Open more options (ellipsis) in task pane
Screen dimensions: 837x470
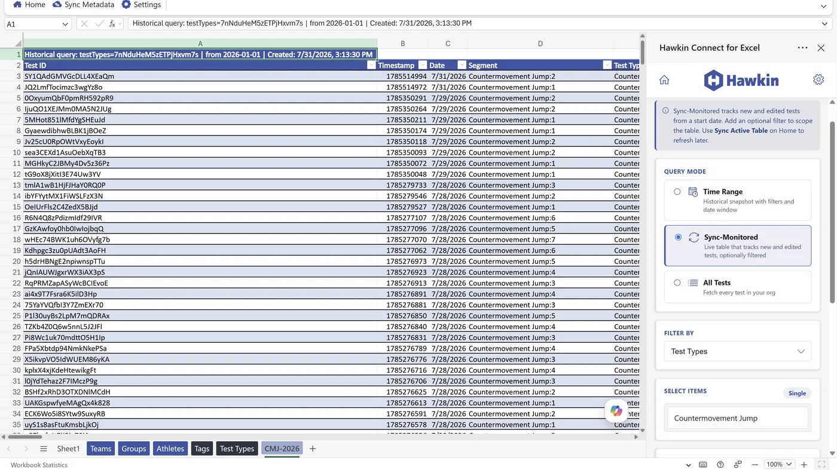click(802, 48)
